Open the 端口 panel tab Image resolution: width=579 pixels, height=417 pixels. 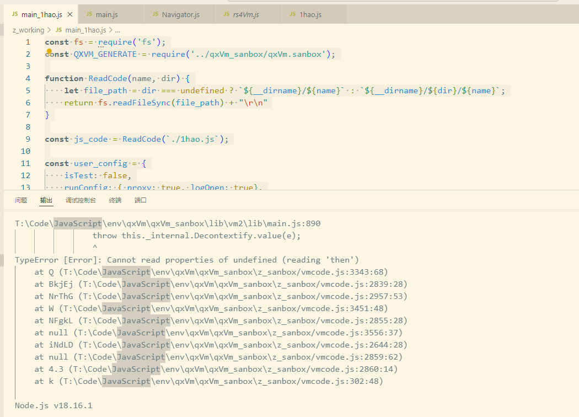pos(140,200)
